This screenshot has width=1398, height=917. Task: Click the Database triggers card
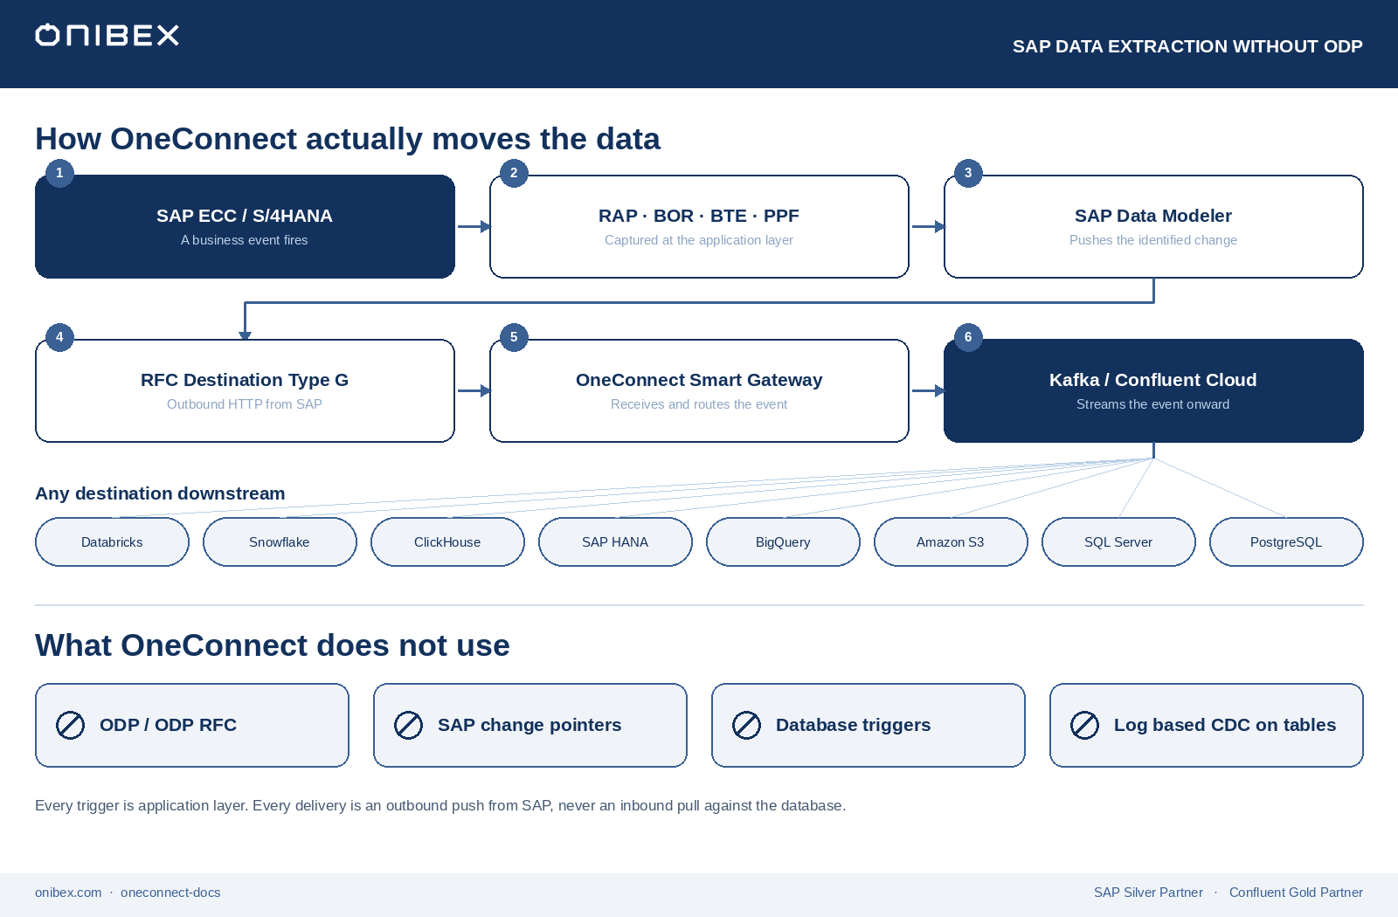click(869, 726)
